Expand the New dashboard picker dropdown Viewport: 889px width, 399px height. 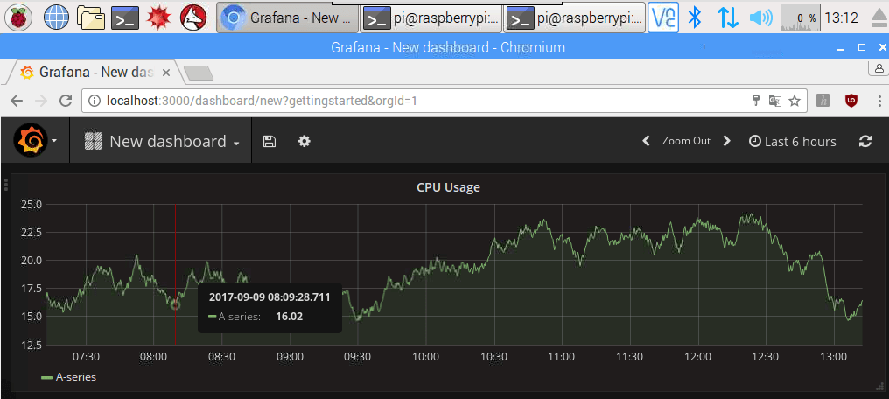point(162,141)
